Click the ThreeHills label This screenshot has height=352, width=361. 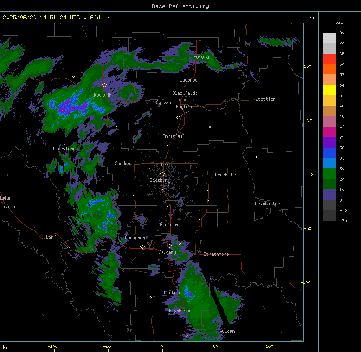pos(225,175)
